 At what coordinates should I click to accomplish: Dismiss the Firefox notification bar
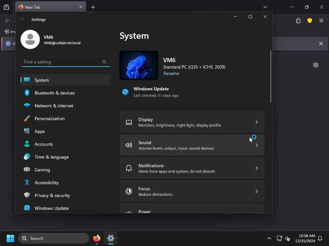[321, 44]
